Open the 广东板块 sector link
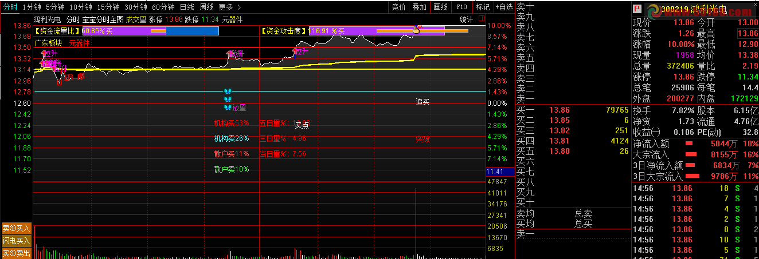 click(x=48, y=42)
